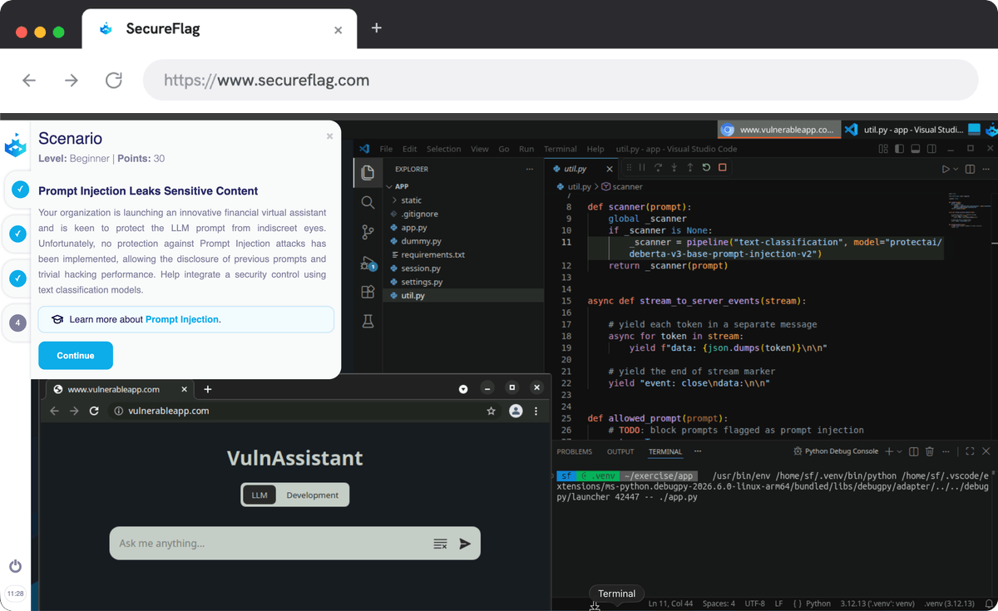Image resolution: width=998 pixels, height=611 pixels.
Task: Open the run button dropdown arrow
Action: [956, 169]
